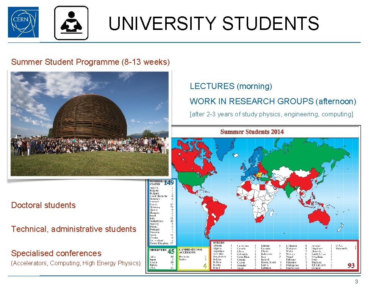Click the Accelerators, Computing, High Energy Physics subtitle
This screenshot has width=388, height=291.
coord(76,263)
